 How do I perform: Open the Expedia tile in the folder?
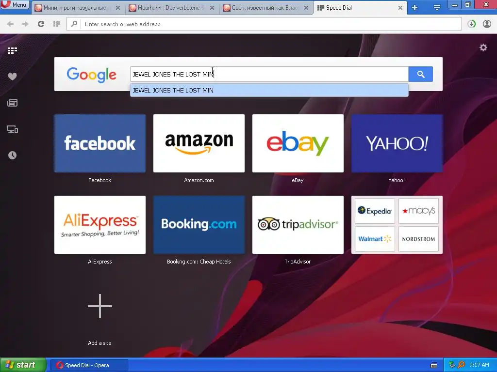coord(375,211)
